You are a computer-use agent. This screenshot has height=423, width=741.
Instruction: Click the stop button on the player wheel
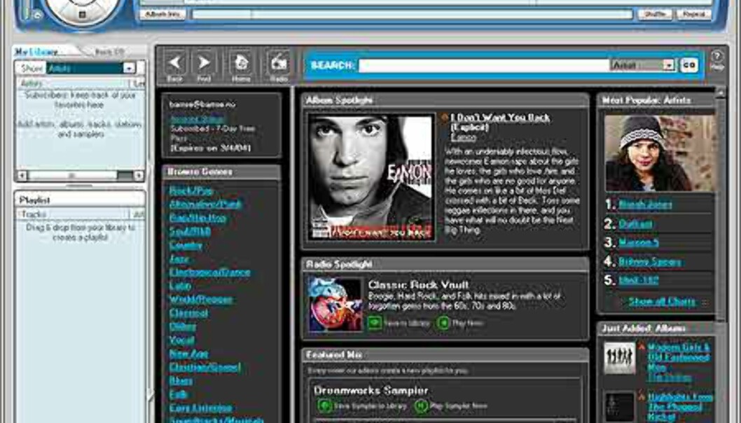coord(82,15)
